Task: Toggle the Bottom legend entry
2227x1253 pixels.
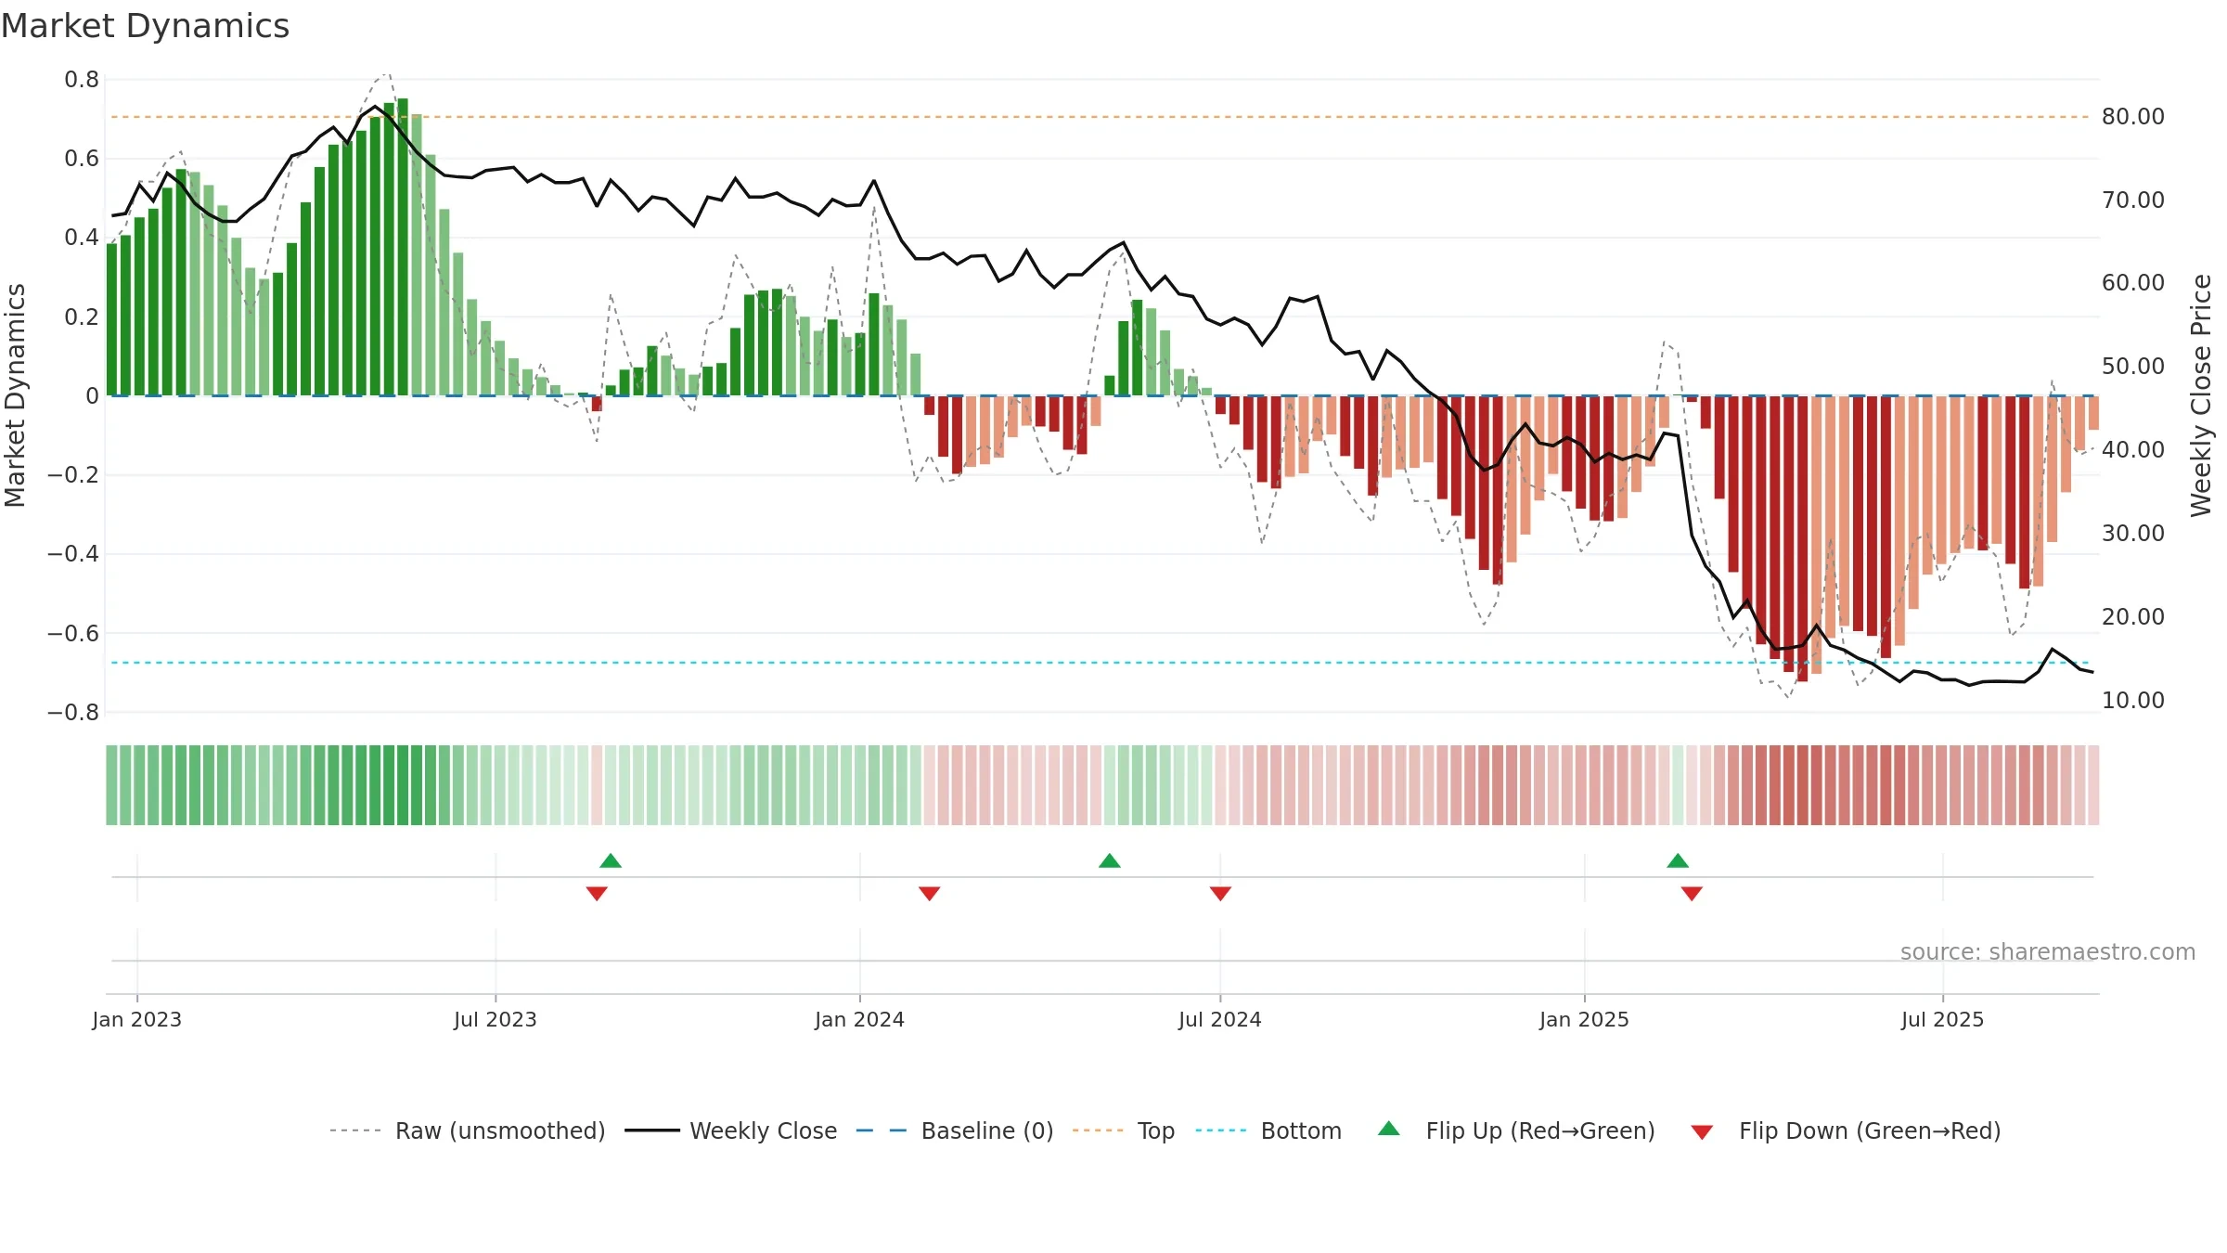Action: pyautogui.click(x=1268, y=1130)
